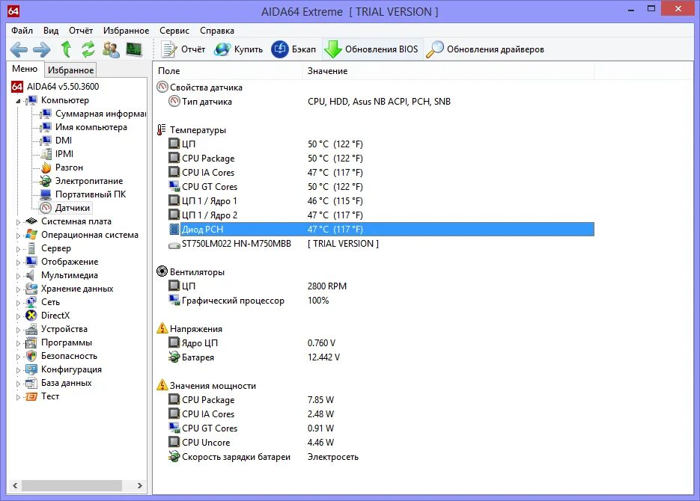Screen dimensions: 700x501
Task: Check Обновления BIOS updates
Action: coord(371,49)
